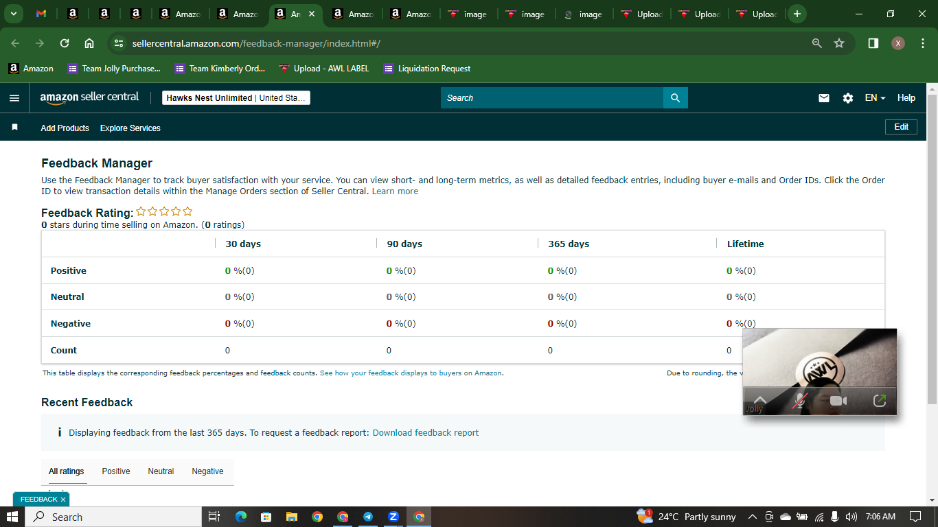Click the bookmark flag beside Add Products
This screenshot has width=938, height=527.
click(15, 128)
